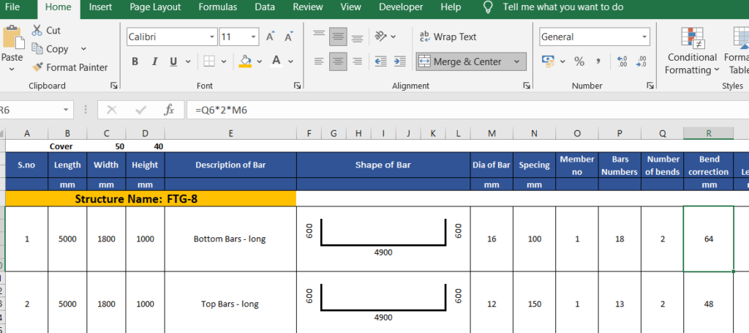The width and height of the screenshot is (749, 333).
Task: Click Decrease Indent icon
Action: tap(380, 61)
